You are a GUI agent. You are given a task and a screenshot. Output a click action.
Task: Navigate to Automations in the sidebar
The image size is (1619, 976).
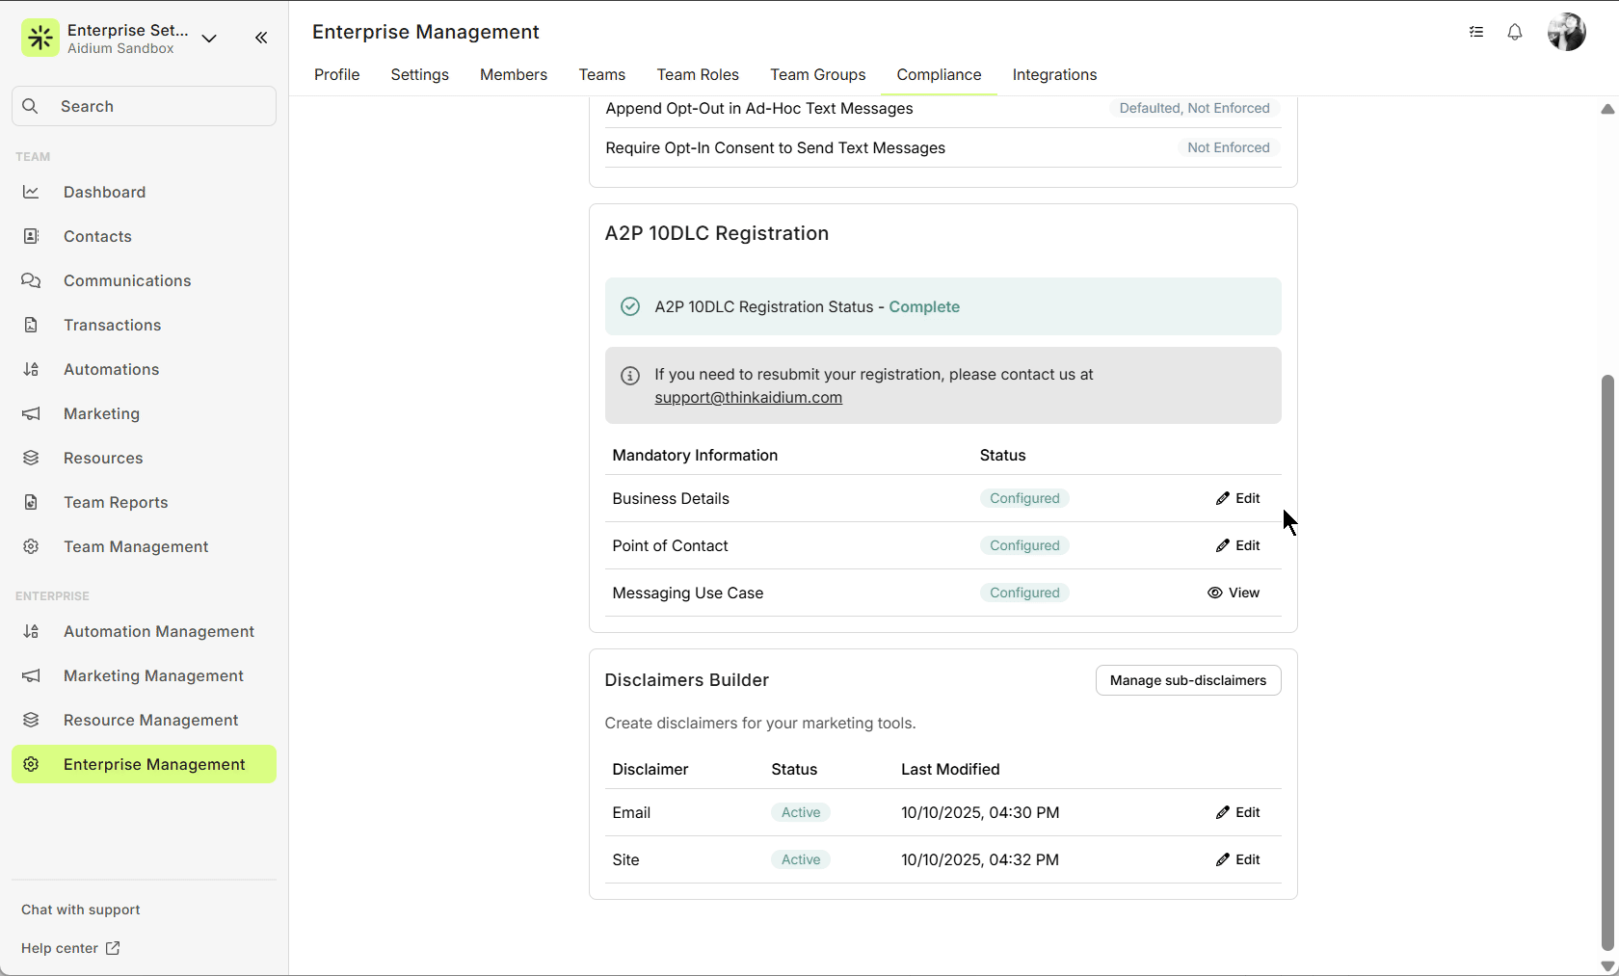click(111, 369)
